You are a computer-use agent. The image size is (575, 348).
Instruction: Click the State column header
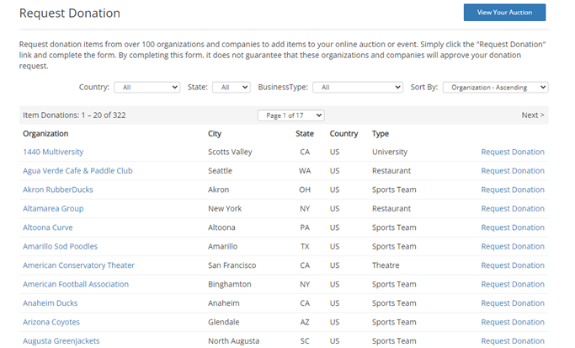(305, 134)
